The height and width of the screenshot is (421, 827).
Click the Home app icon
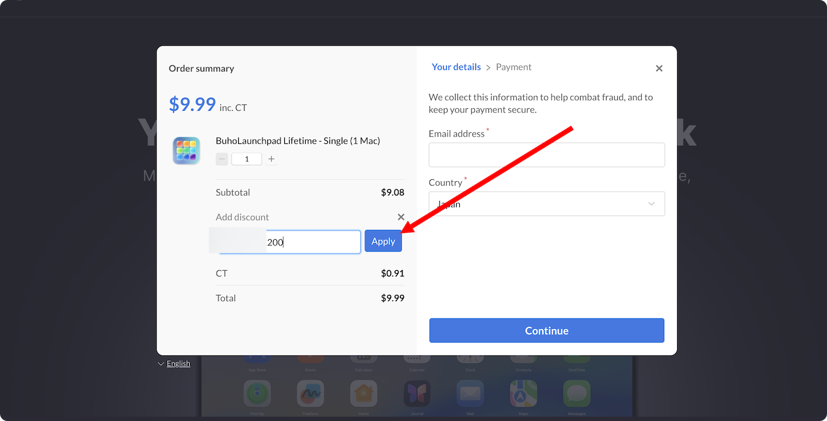coord(363,393)
